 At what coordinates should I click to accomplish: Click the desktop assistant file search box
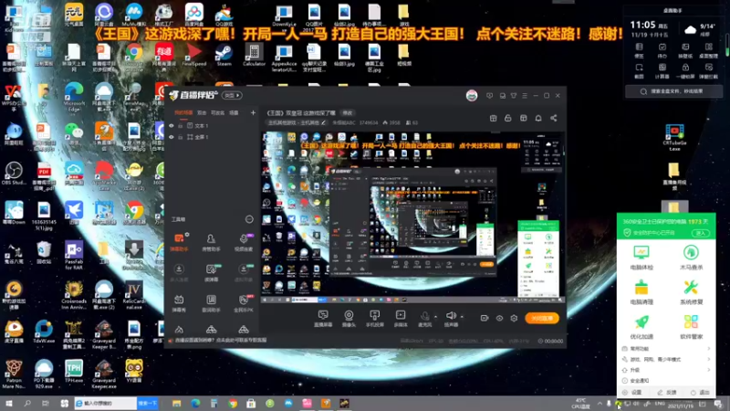[673, 91]
